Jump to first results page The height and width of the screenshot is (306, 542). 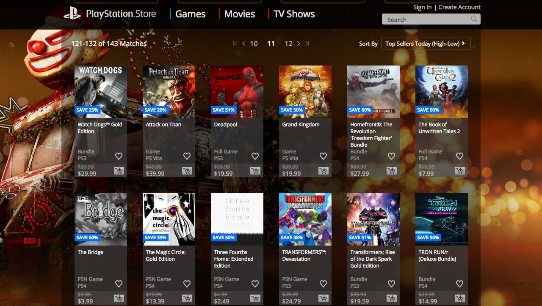pyautogui.click(x=235, y=44)
